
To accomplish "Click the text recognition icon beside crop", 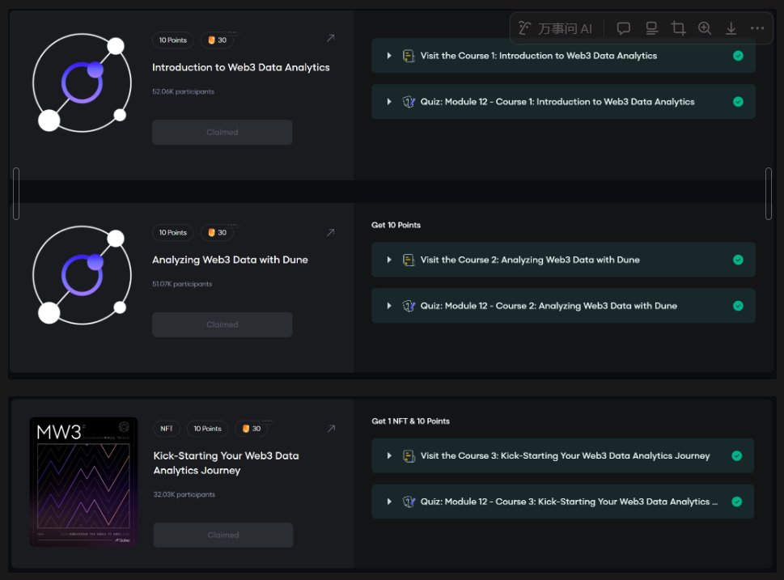I will [x=651, y=28].
